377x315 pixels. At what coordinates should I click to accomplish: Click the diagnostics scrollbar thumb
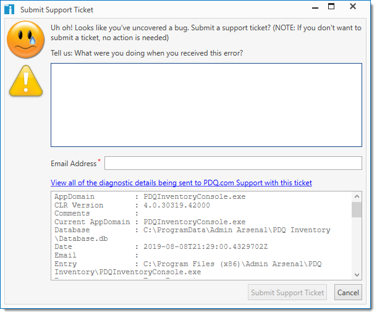point(357,210)
